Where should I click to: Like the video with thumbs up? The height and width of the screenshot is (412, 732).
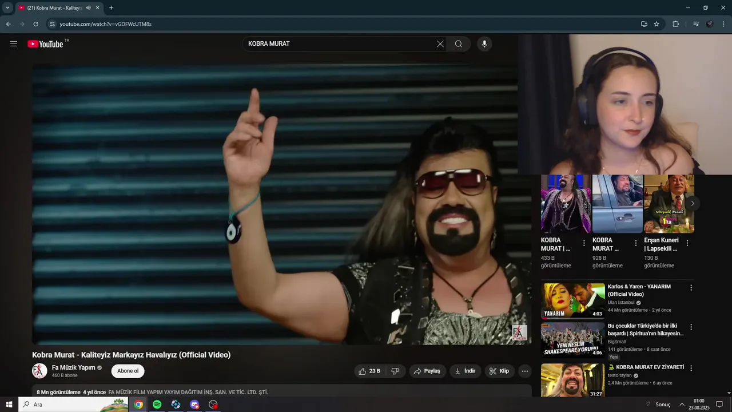pos(369,371)
